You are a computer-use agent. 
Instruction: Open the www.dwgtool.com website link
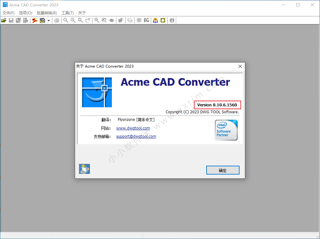(x=133, y=128)
